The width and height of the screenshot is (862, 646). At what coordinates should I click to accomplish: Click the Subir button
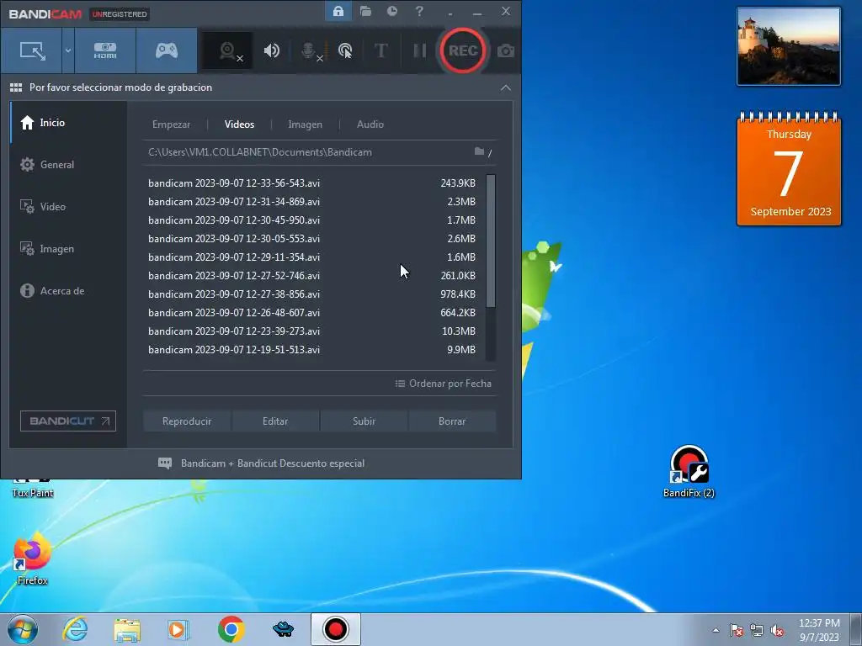(364, 421)
